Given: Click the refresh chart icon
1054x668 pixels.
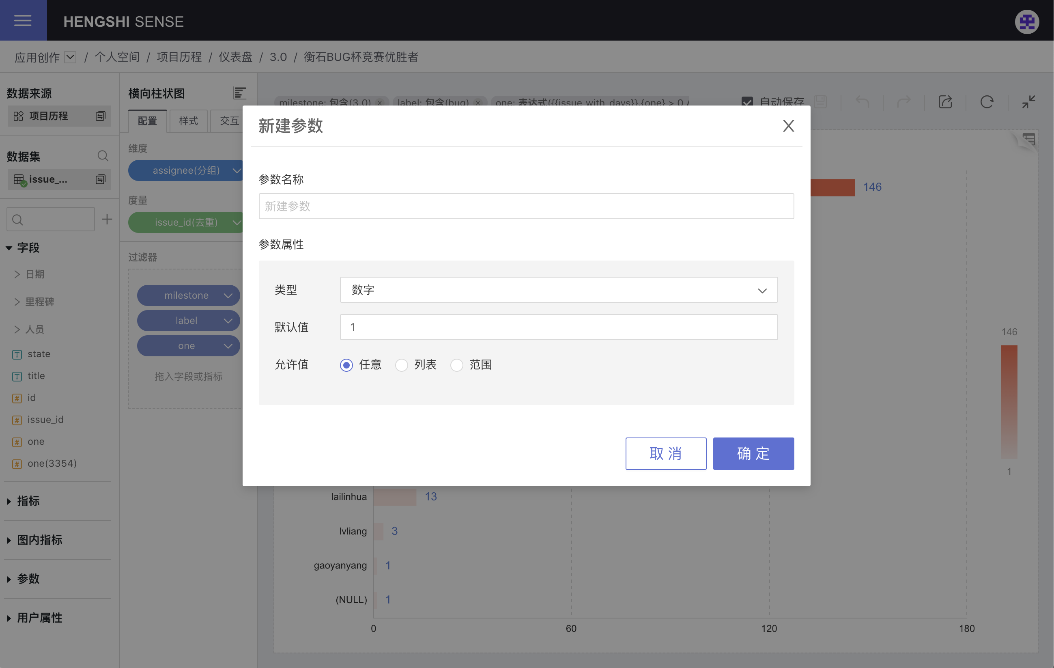Looking at the screenshot, I should click(x=987, y=102).
